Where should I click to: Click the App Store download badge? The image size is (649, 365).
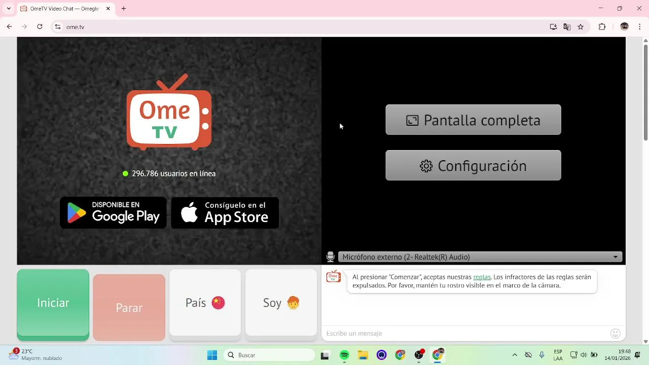pos(225,213)
